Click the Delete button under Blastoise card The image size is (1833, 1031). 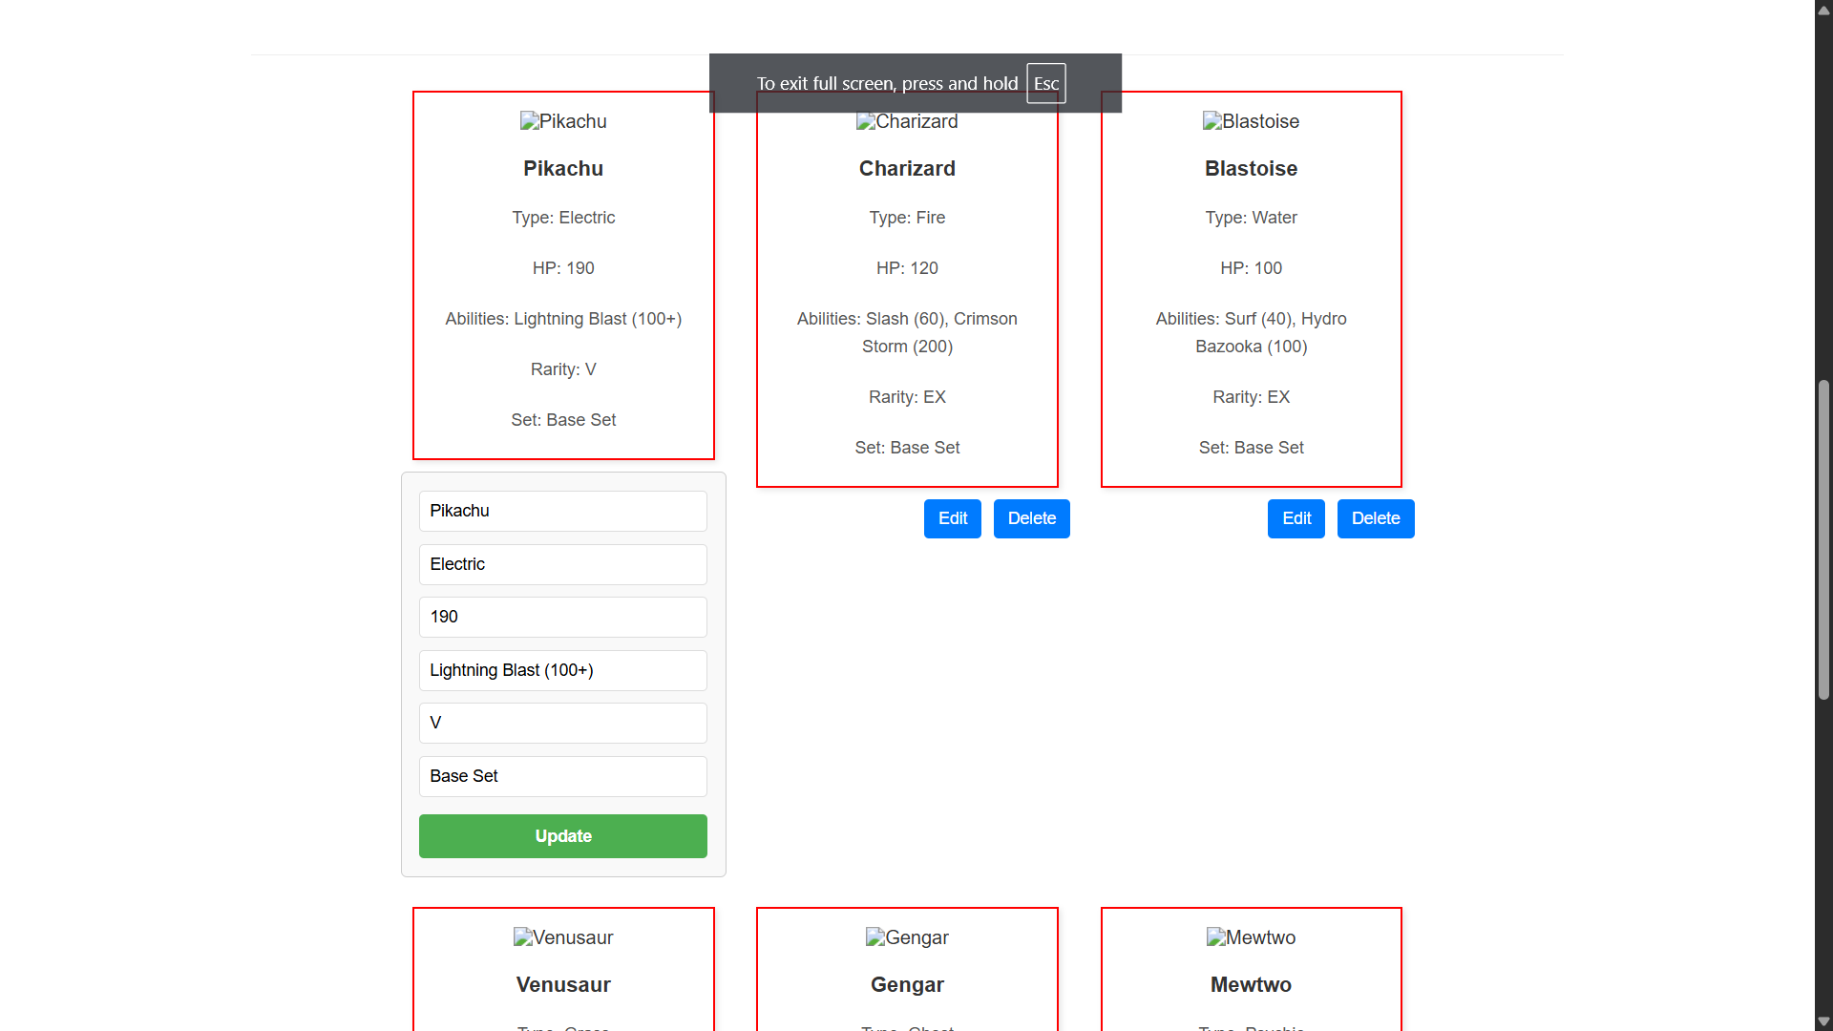click(1376, 518)
